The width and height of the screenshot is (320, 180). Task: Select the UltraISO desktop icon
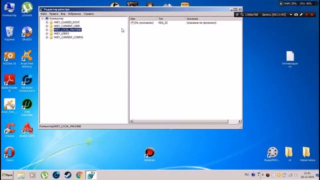(x=27, y=33)
